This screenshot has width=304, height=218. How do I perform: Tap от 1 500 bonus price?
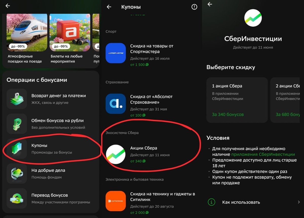[x=140, y=65]
